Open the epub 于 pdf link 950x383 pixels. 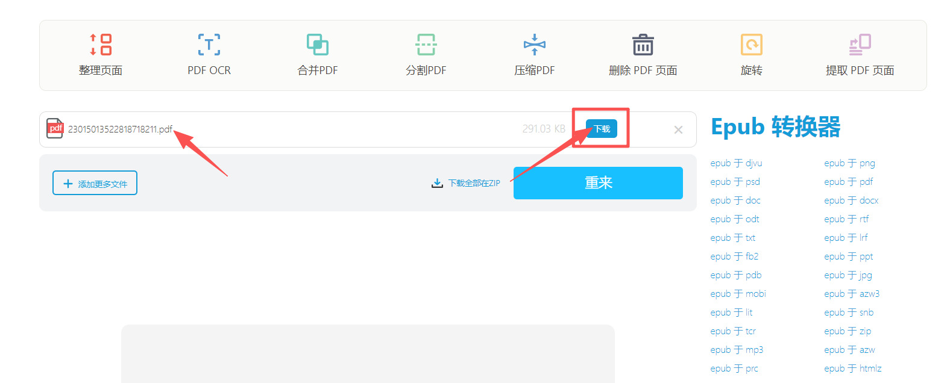point(848,182)
